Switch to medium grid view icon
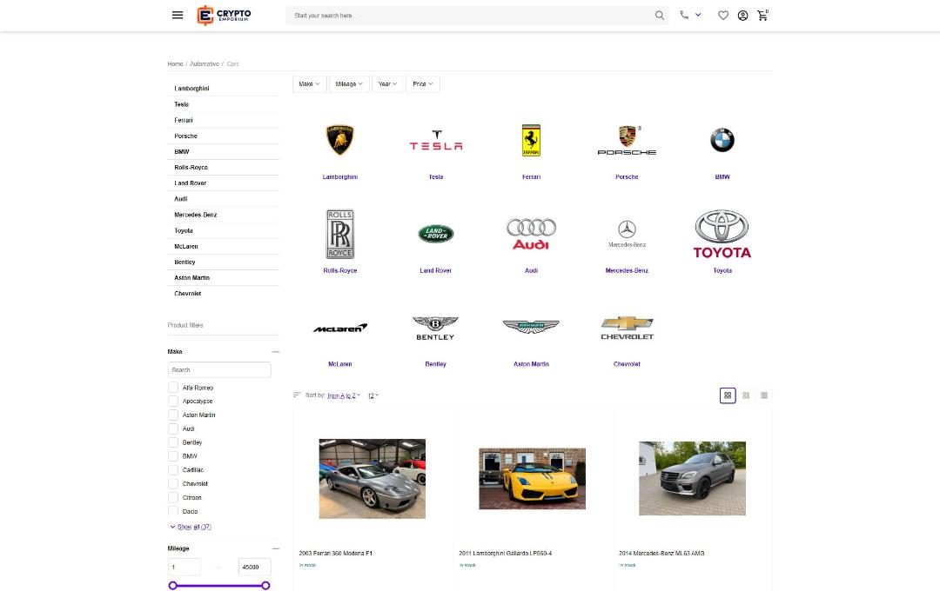Screen dimensions: 940x591 tap(746, 395)
